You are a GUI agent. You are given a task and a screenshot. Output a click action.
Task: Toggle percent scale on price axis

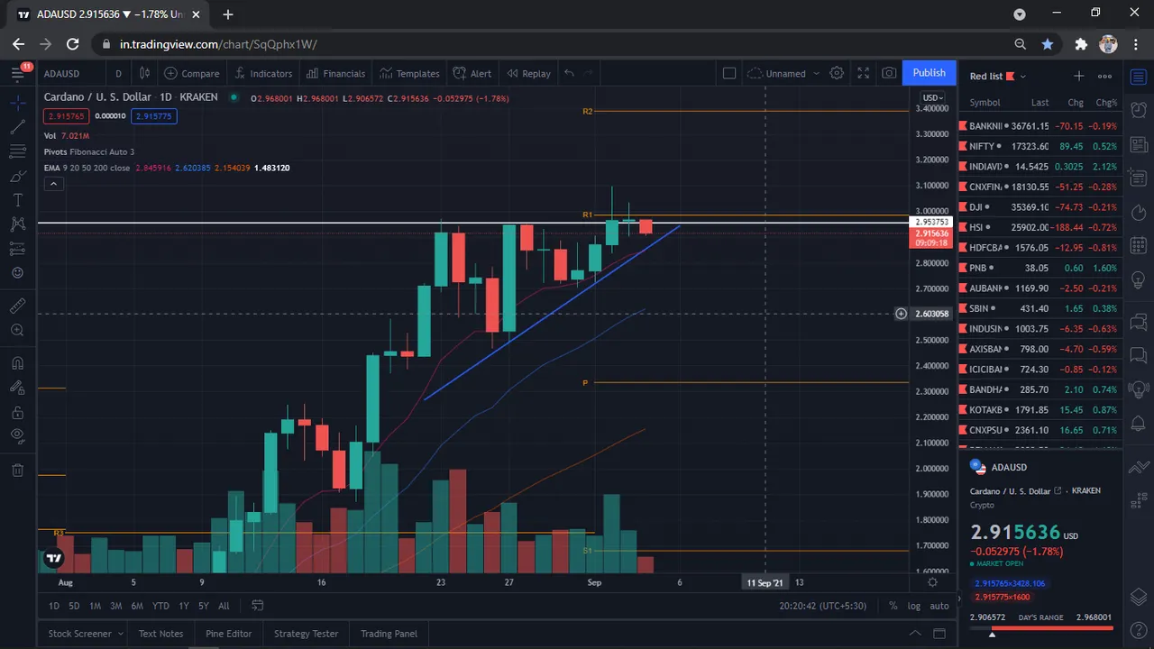coord(893,606)
